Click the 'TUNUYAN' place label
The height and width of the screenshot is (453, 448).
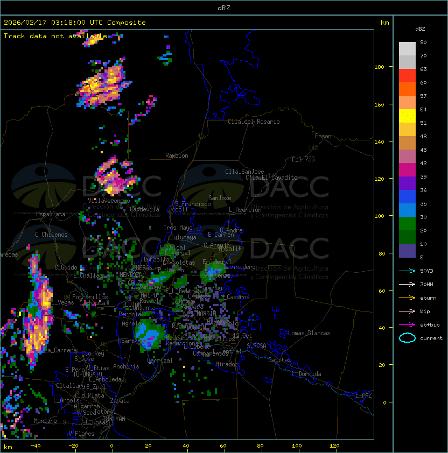pos(114,419)
